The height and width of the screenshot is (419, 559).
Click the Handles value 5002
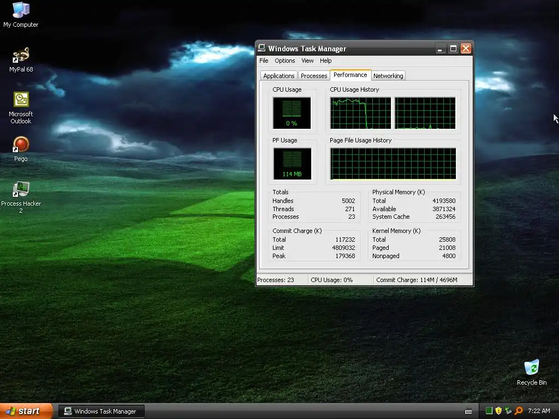click(x=348, y=201)
